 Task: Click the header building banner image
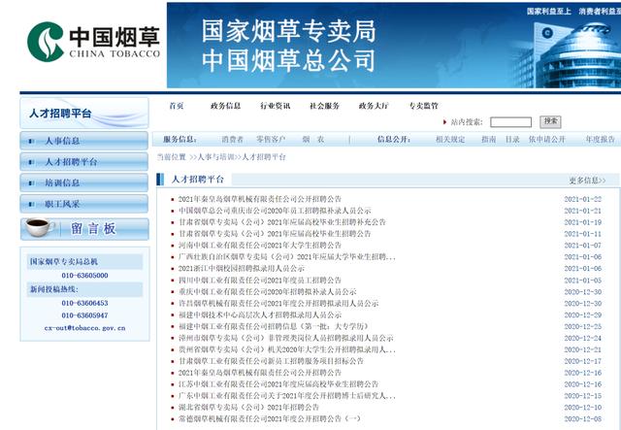point(394,46)
